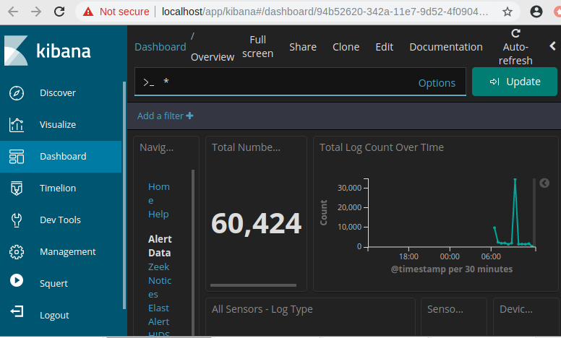Go back with browser back arrow
Viewport: 561px width, 338px height.
click(13, 12)
